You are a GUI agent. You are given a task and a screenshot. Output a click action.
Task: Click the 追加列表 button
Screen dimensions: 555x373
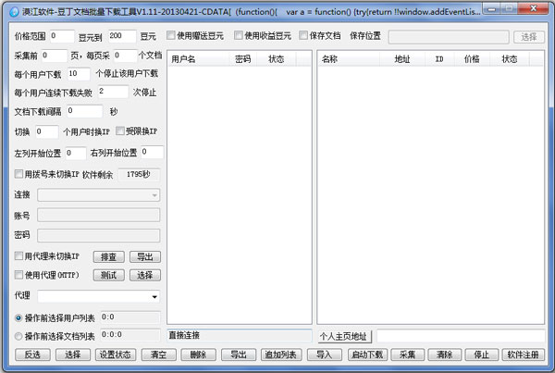[281, 354]
